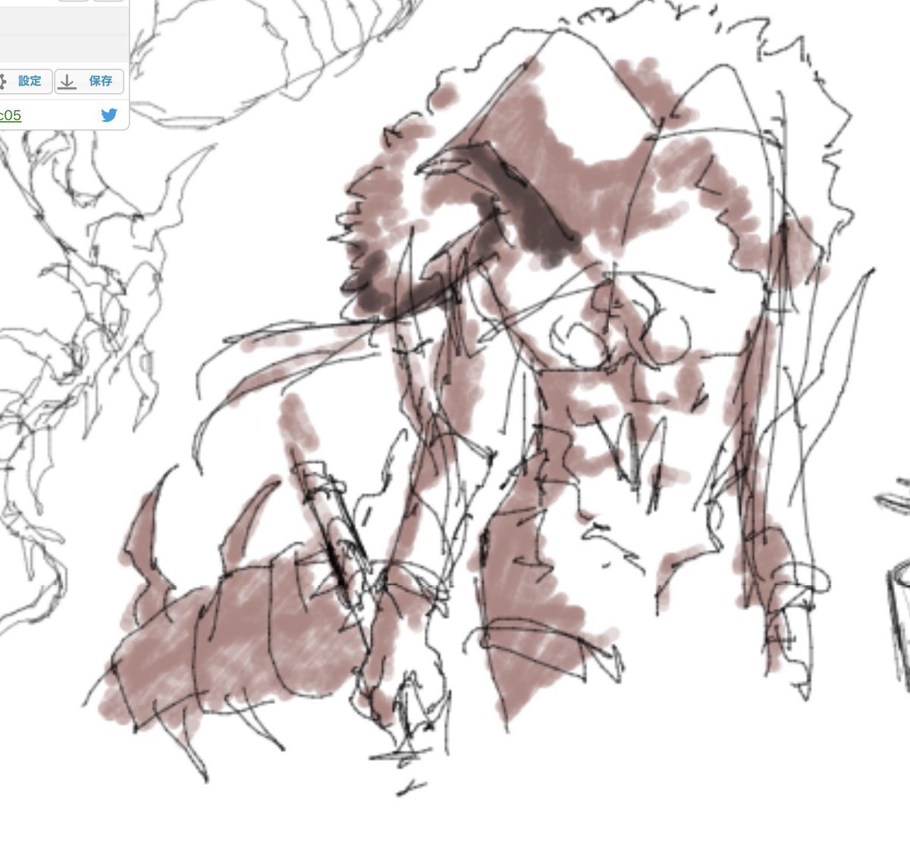Viewport: 910px width, 861px height.
Task: Open the 設定 settings button
Action: coord(25,81)
